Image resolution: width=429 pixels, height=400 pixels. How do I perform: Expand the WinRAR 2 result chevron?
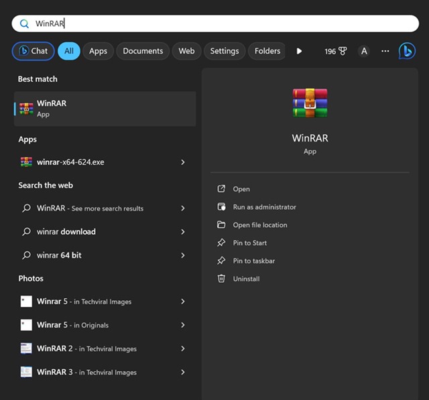click(183, 348)
